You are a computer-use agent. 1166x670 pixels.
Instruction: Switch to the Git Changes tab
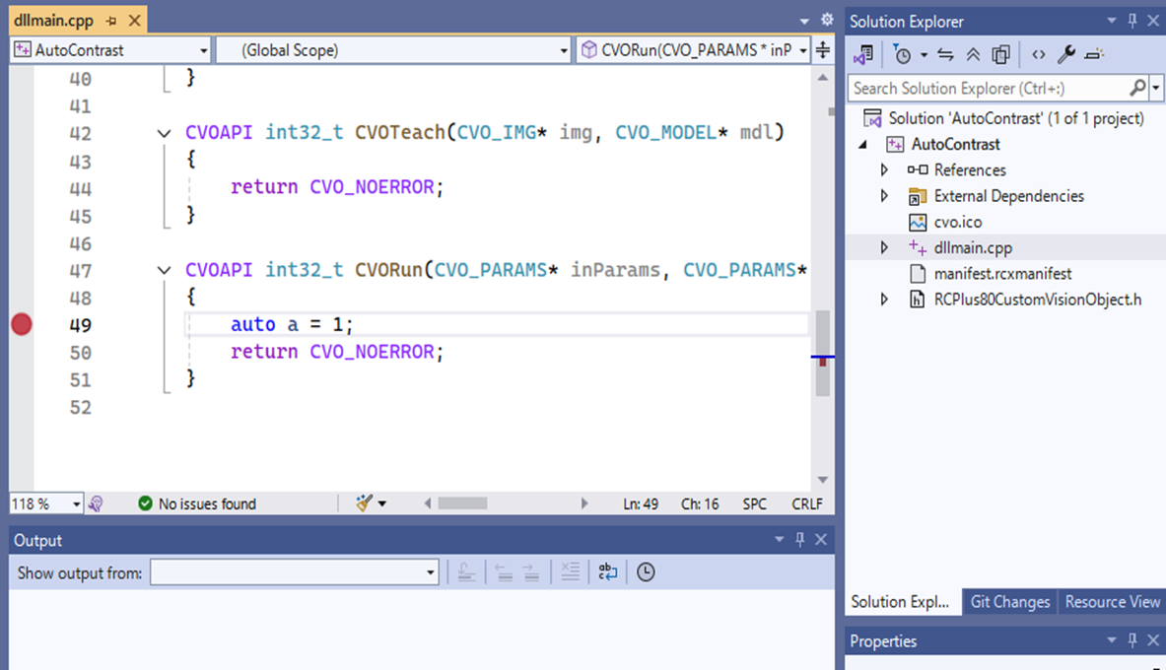coord(1009,602)
